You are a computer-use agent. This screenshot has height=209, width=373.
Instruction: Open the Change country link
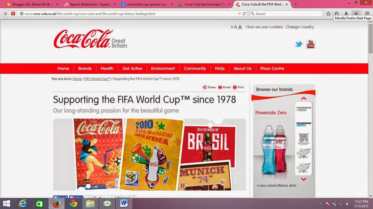(300, 27)
